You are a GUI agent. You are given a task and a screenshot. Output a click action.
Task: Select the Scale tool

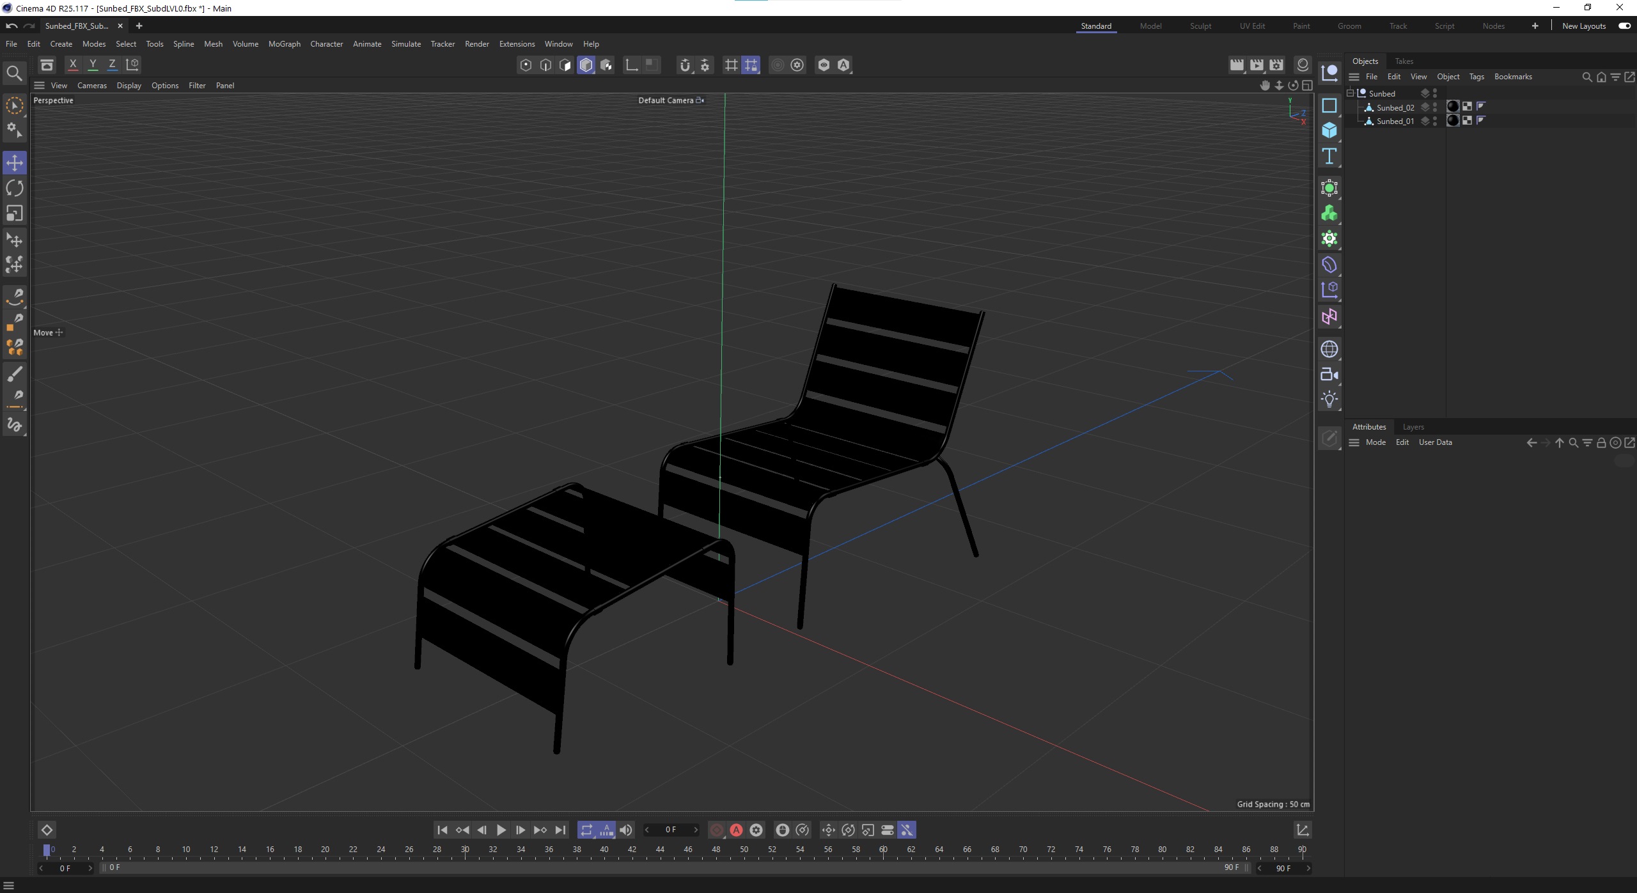pos(14,214)
